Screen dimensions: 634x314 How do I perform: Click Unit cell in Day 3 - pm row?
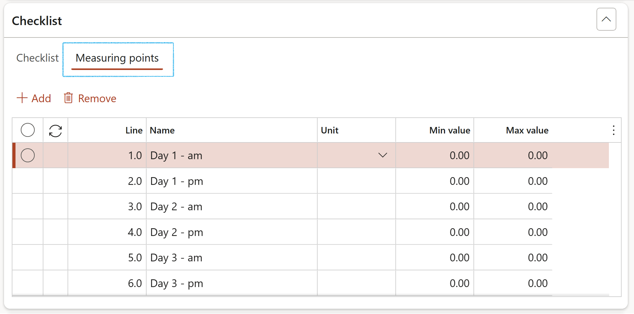(356, 283)
